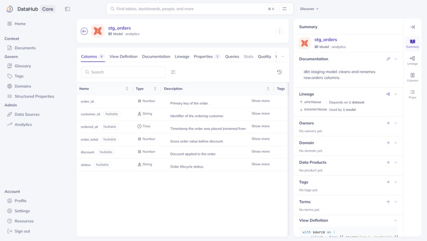Collapse the Domain section chevron
427x241 pixels.
396,143
